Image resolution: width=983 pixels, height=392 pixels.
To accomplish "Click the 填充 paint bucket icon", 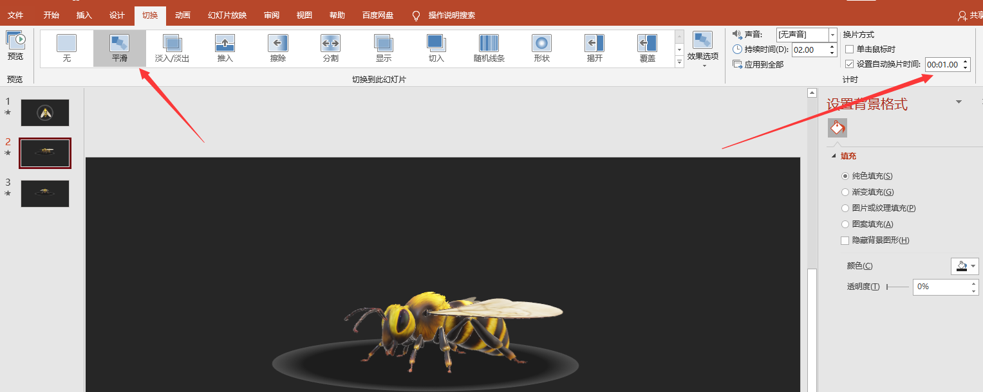I will point(837,128).
